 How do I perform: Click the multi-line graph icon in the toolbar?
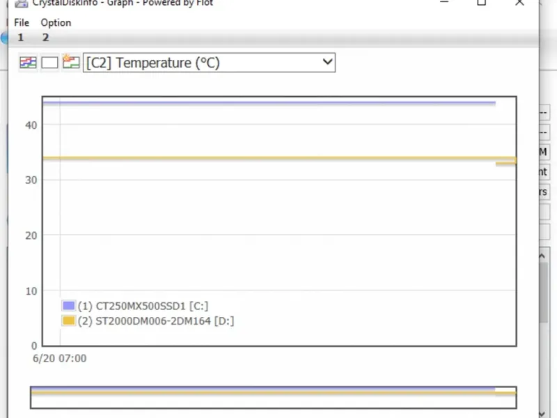click(x=28, y=63)
